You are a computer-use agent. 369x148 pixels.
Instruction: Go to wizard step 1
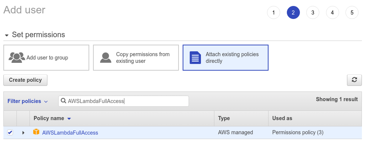(x=273, y=13)
